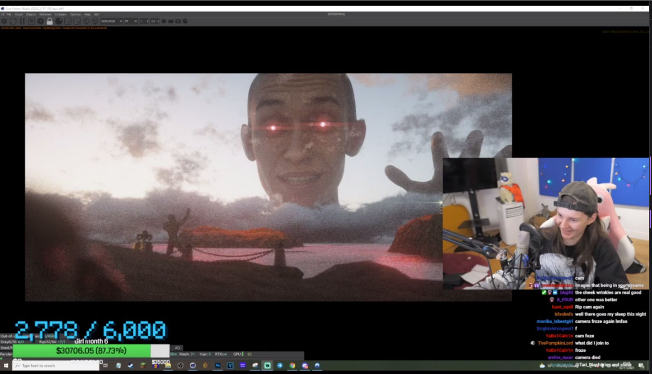Open the Photoshop taskbar icon
The height and width of the screenshot is (374, 652).
[218, 365]
